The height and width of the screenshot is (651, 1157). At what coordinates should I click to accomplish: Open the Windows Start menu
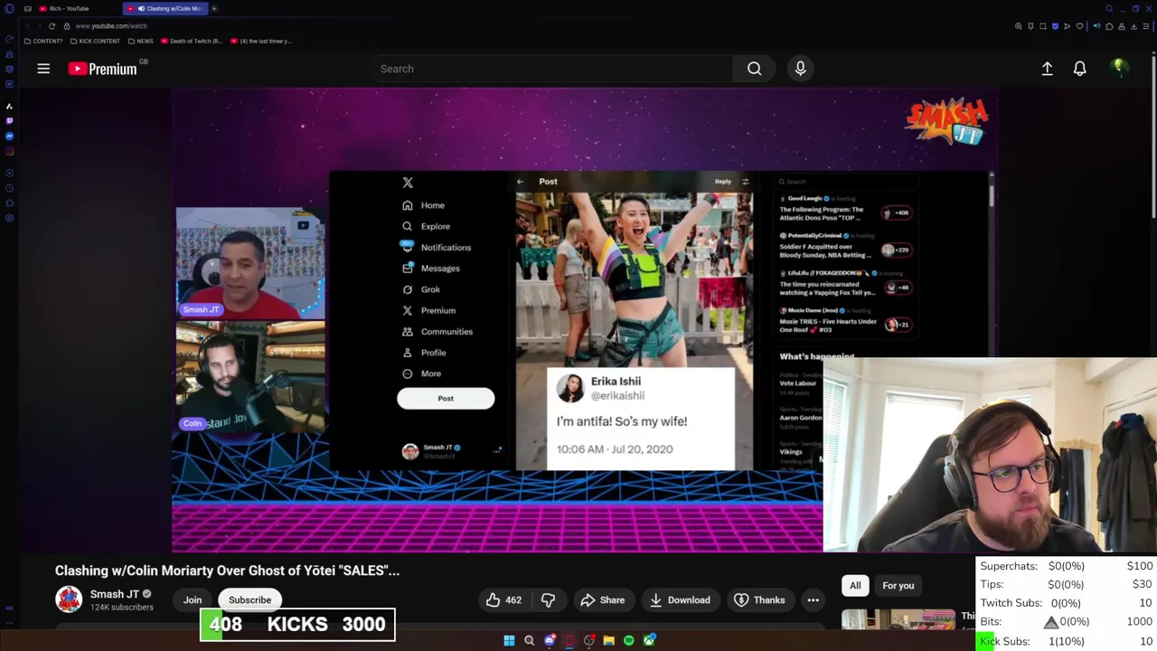tap(509, 640)
